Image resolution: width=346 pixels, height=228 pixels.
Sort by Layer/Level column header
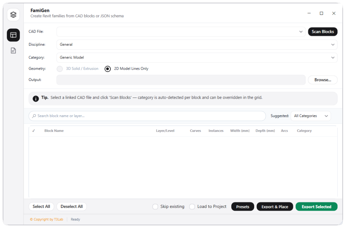pos(165,131)
